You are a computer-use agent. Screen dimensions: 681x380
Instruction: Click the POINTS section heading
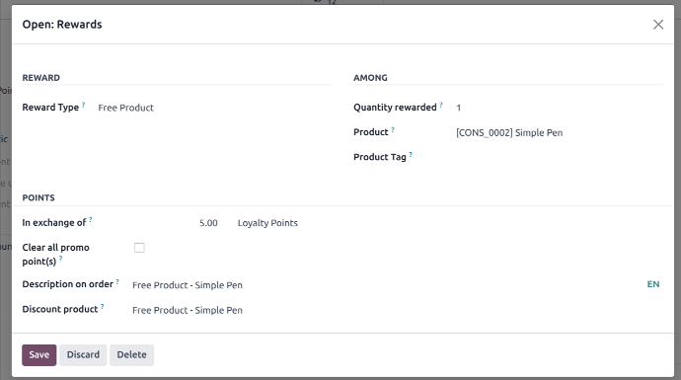point(38,197)
